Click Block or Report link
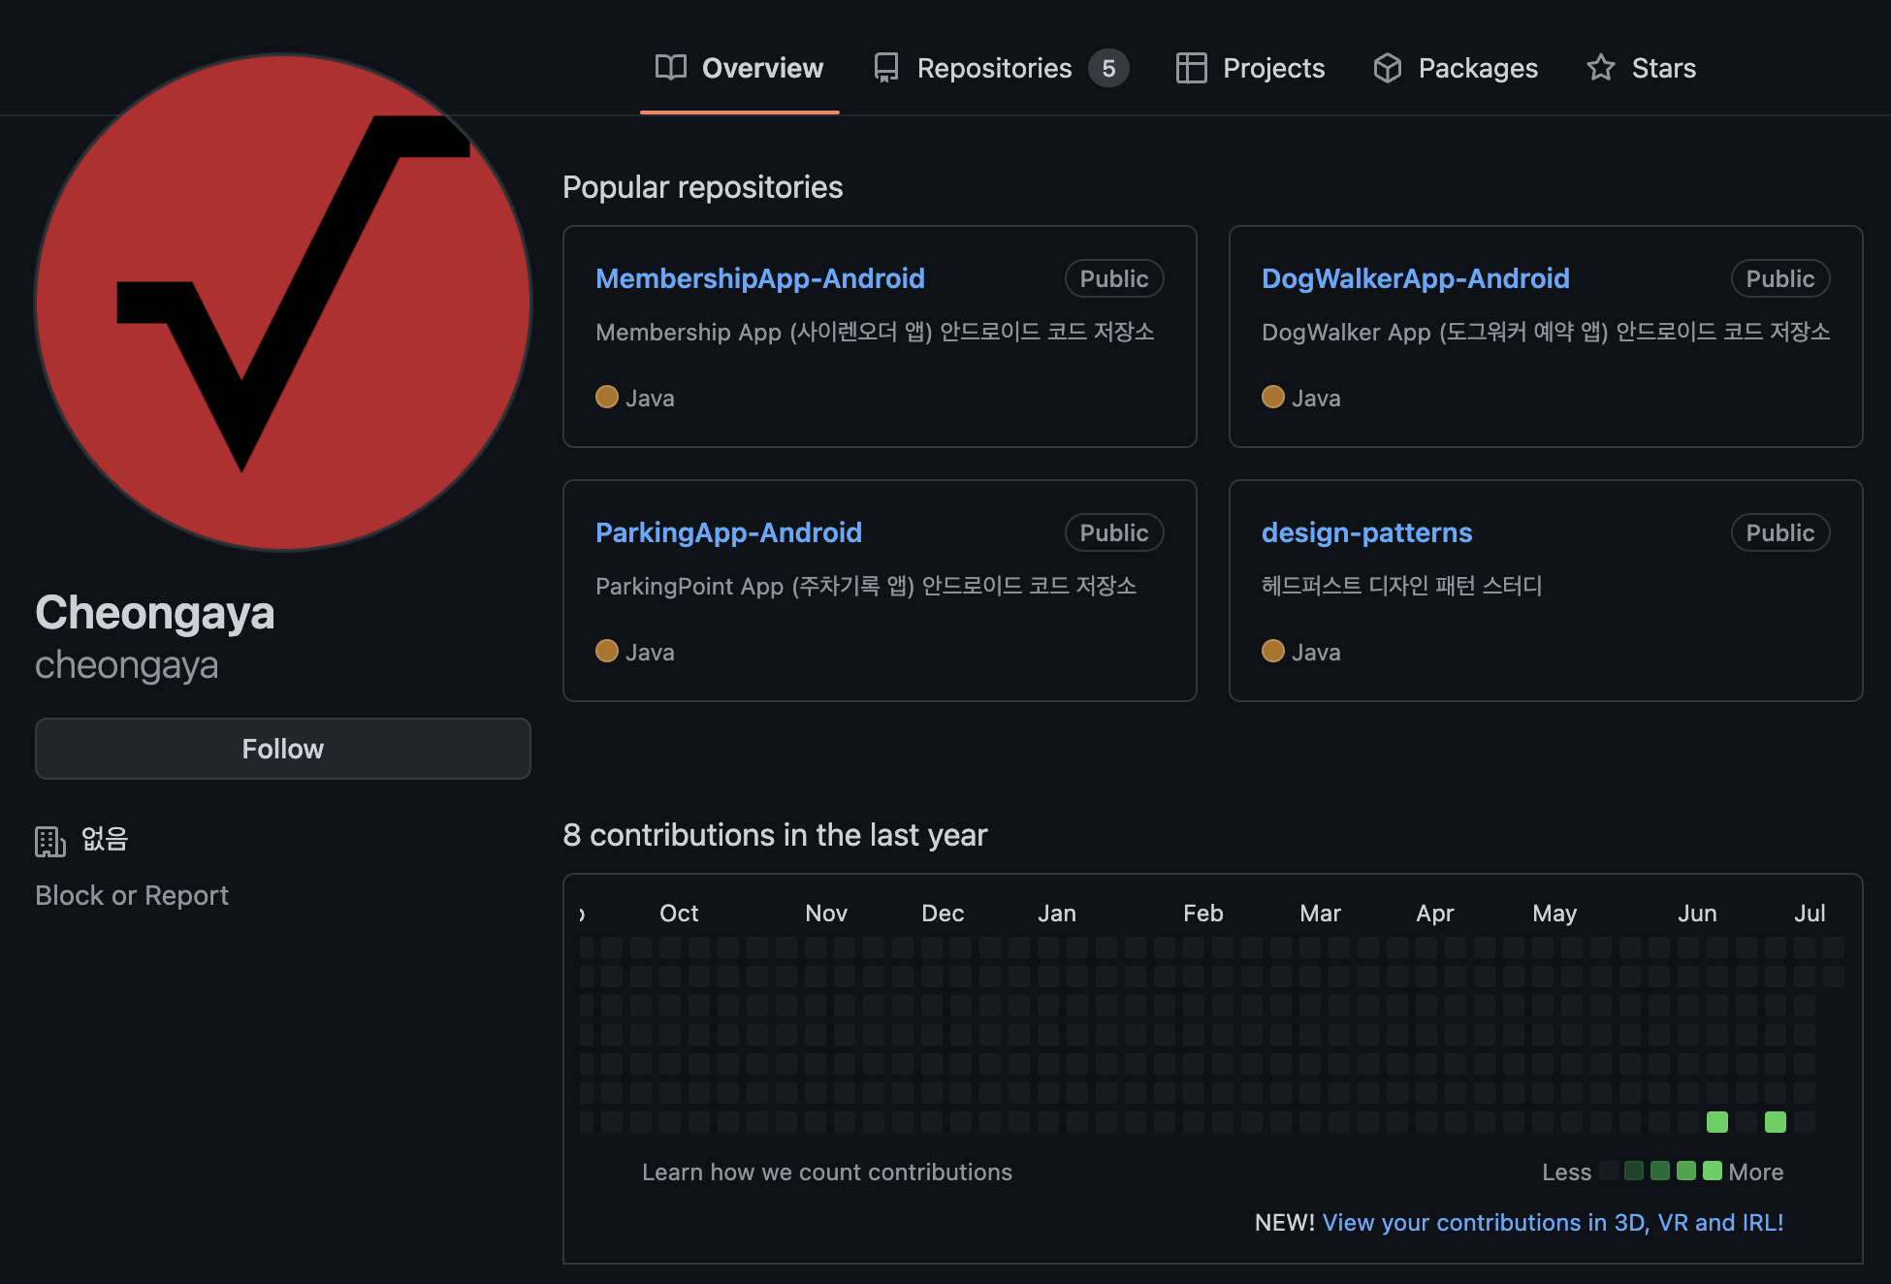This screenshot has width=1891, height=1284. 132,895
